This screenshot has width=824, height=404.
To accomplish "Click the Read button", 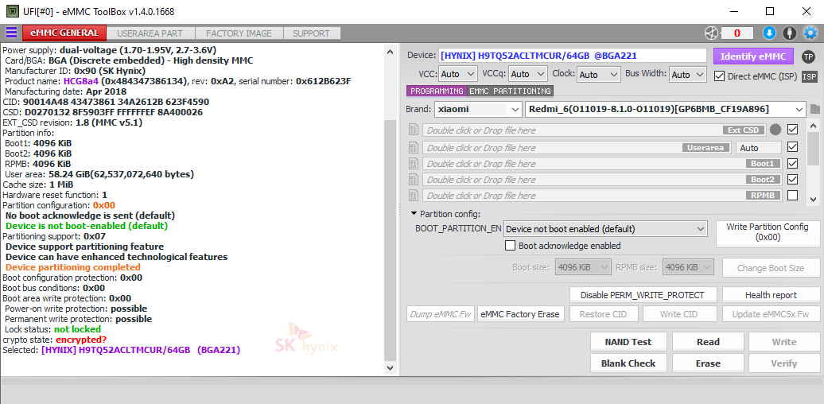I will [x=708, y=342].
